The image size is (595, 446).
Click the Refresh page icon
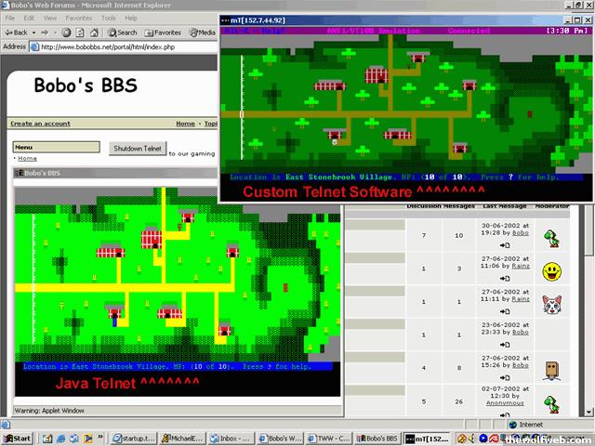pos(79,32)
